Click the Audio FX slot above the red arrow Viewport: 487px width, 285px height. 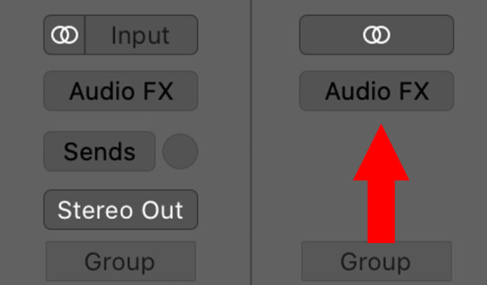(x=377, y=91)
